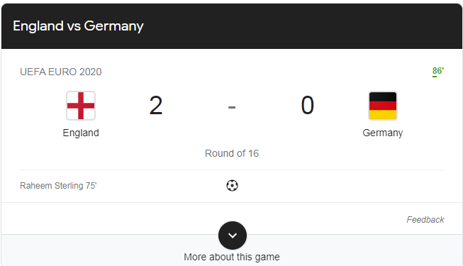Click the live 86' match minute indicator
The height and width of the screenshot is (266, 463).
tap(438, 71)
